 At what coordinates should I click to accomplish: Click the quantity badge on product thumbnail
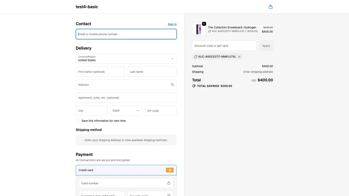204,24
